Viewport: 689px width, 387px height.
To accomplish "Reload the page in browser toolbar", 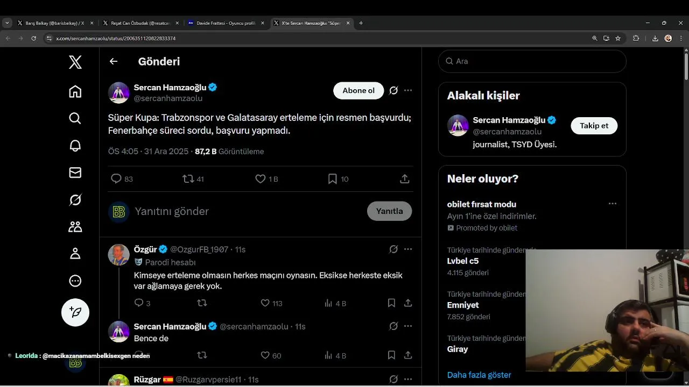I will pyautogui.click(x=34, y=38).
